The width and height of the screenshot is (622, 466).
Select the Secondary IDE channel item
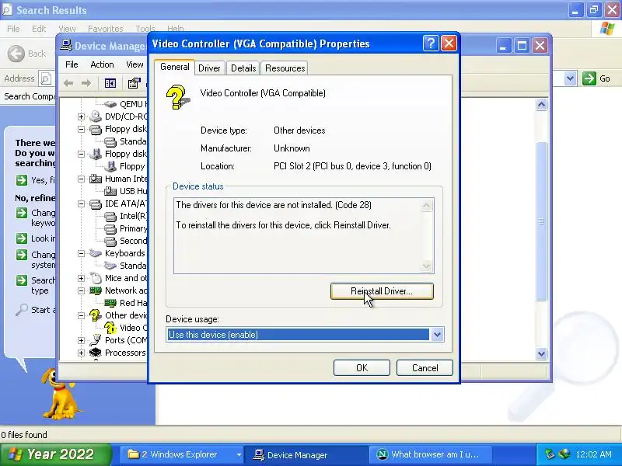click(125, 241)
